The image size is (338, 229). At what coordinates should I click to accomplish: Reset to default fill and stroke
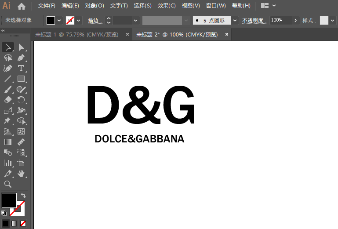point(4,213)
